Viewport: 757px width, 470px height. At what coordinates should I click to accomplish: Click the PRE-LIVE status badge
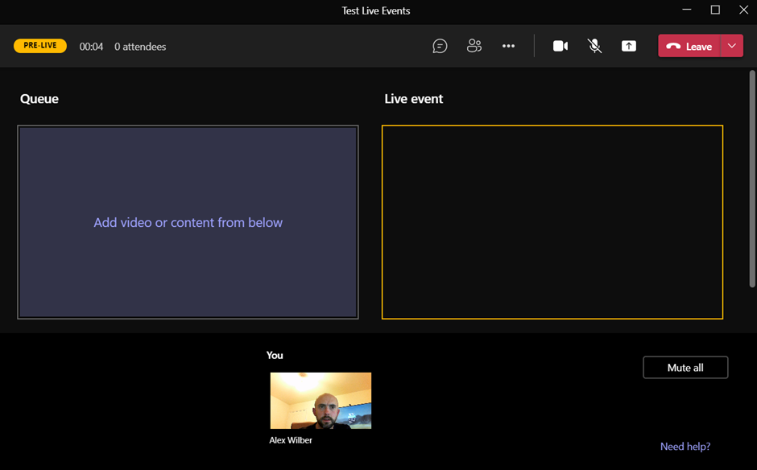(40, 46)
